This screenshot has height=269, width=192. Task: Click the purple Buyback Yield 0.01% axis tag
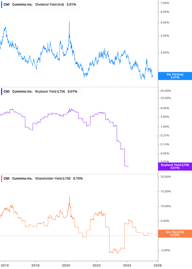point(175,166)
